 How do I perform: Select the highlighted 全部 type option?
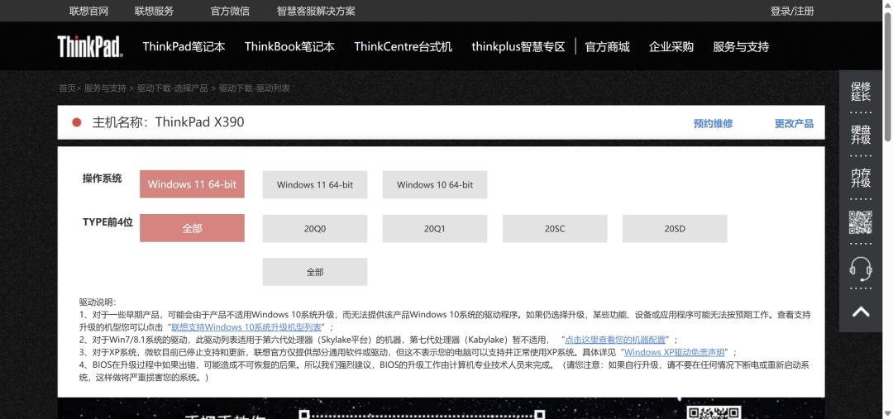click(x=192, y=228)
